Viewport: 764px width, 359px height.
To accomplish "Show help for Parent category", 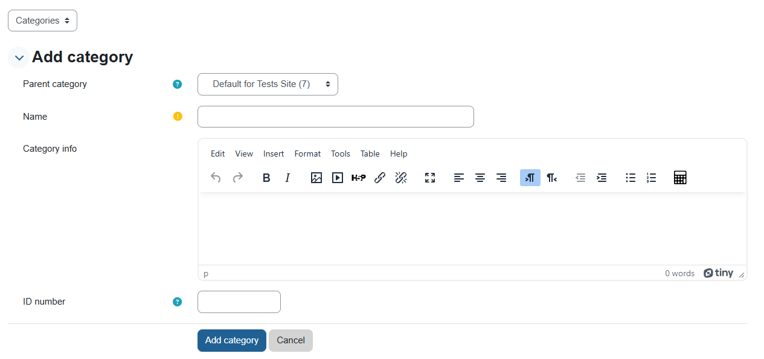I will (x=178, y=84).
